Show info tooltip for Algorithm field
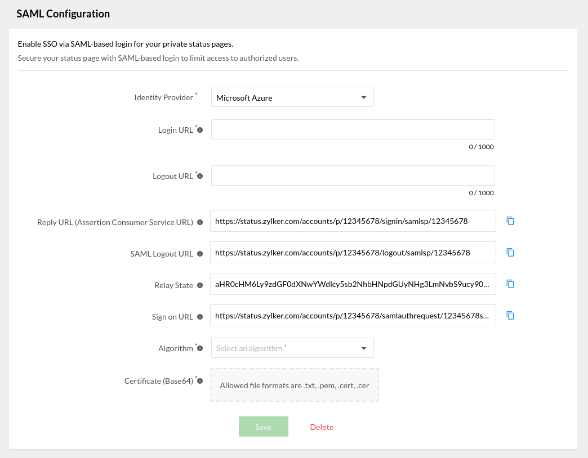Image resolution: width=588 pixels, height=458 pixels. click(x=200, y=348)
